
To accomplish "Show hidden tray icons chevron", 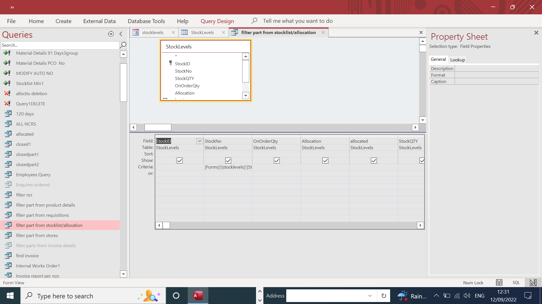I will pyautogui.click(x=436, y=296).
